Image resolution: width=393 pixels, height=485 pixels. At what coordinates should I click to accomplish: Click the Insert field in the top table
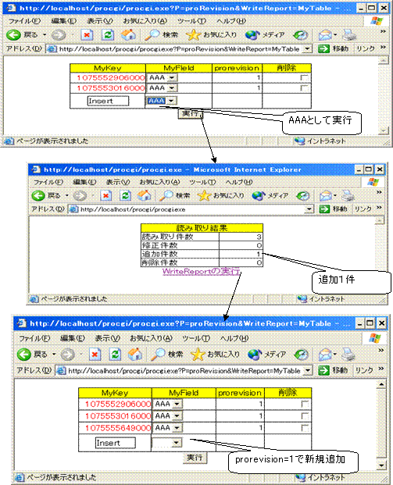click(x=108, y=102)
